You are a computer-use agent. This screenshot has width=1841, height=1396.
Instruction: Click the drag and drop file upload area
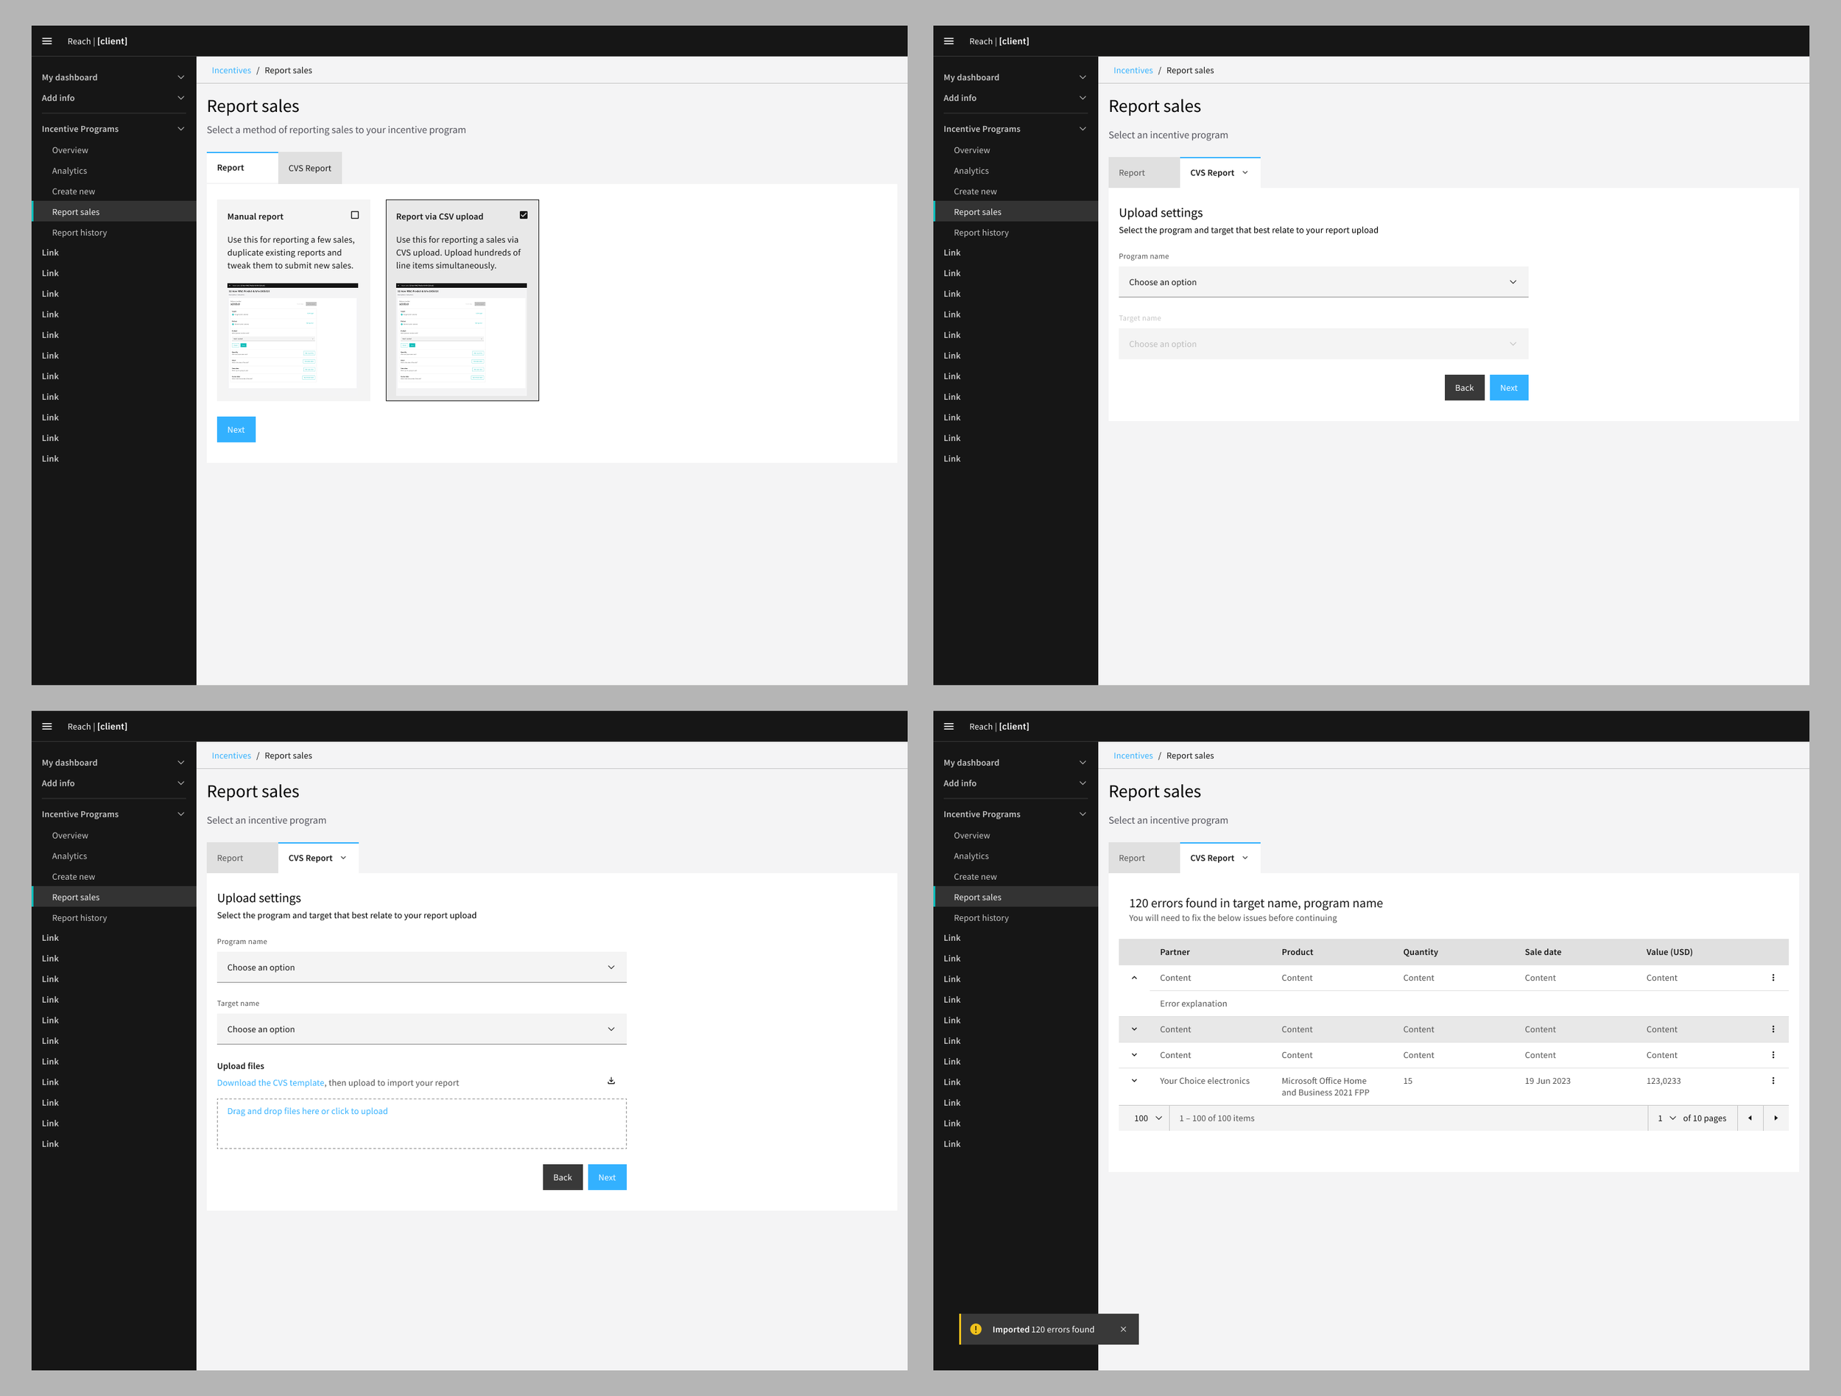[x=421, y=1124]
